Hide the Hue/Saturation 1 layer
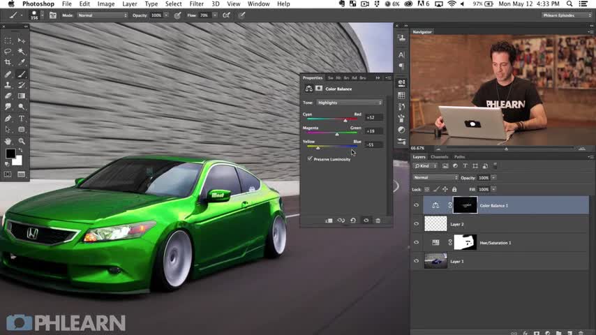Image resolution: width=596 pixels, height=335 pixels. tap(416, 243)
